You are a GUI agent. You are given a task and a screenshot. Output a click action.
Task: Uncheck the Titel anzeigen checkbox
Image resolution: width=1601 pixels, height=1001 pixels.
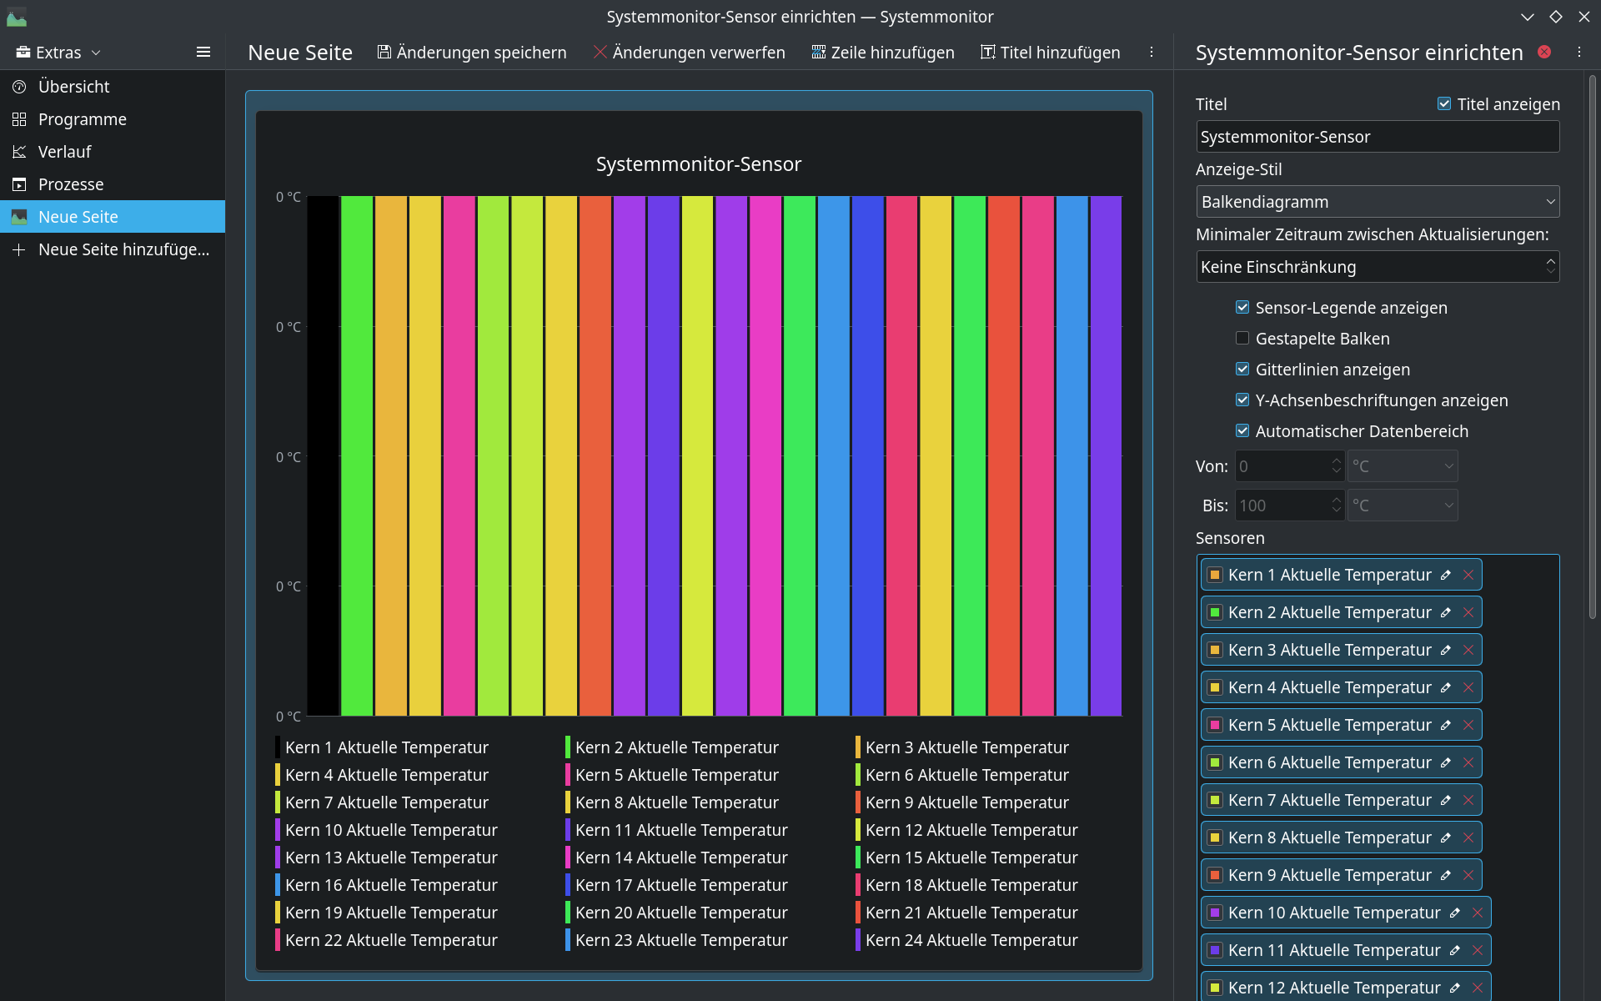[1444, 104]
